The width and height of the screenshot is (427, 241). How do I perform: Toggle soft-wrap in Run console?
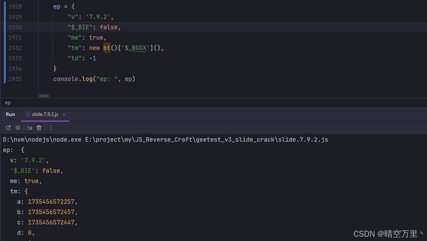point(29,128)
